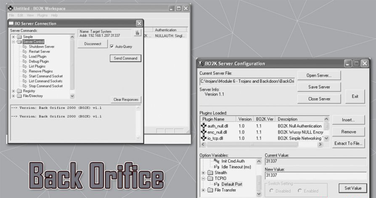Screen dimensions: 376x198
Task: Click the Stop Command Socket icon
Action: 25,86
